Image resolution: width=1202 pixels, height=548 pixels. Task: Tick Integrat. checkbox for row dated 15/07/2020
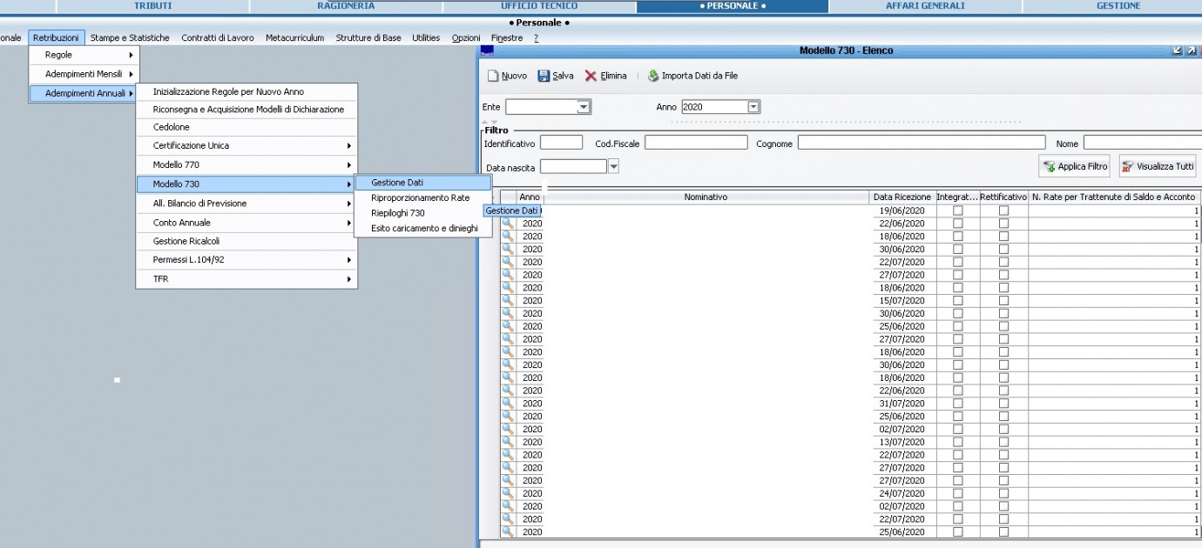coord(958,301)
